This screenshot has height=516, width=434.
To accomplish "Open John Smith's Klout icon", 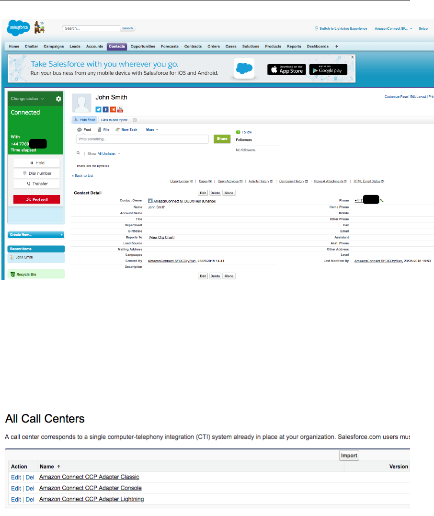I will click(113, 110).
